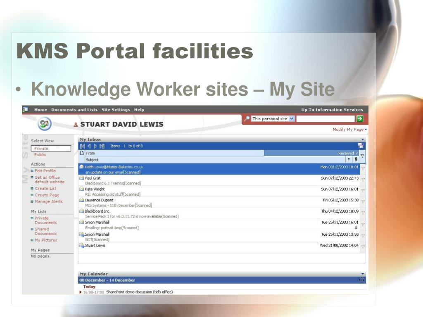Expand the My Inbox web part menu arrow
Viewport: 423px width, 317px height.
pyautogui.click(x=363, y=140)
